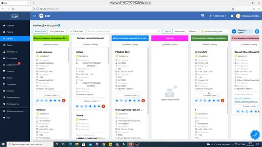Click the magenta Колонка column header
The image size is (262, 147).
pos(169,38)
